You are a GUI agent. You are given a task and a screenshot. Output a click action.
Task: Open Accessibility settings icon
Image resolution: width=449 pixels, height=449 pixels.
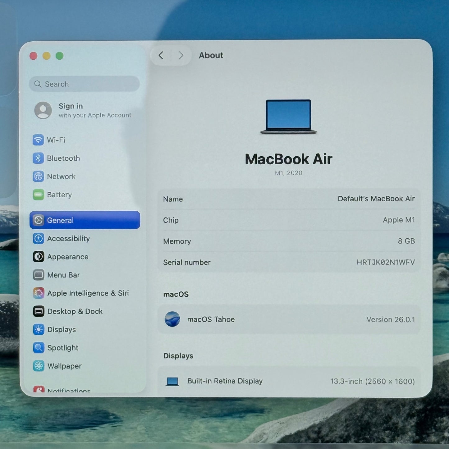(38, 239)
